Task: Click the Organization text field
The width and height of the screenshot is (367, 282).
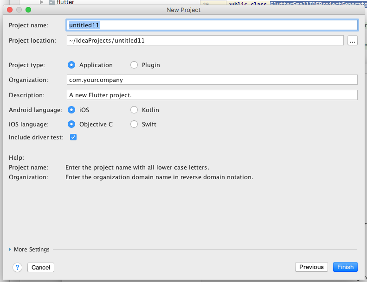Action: [212, 80]
